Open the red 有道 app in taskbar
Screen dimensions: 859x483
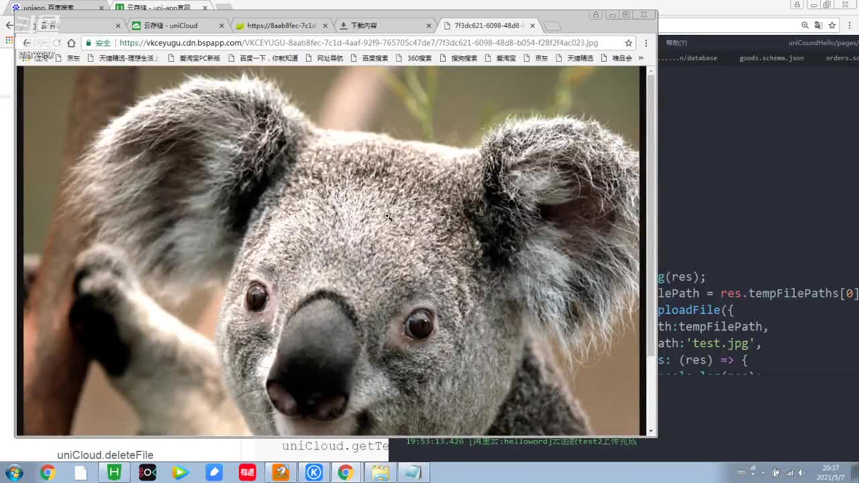[x=247, y=472]
